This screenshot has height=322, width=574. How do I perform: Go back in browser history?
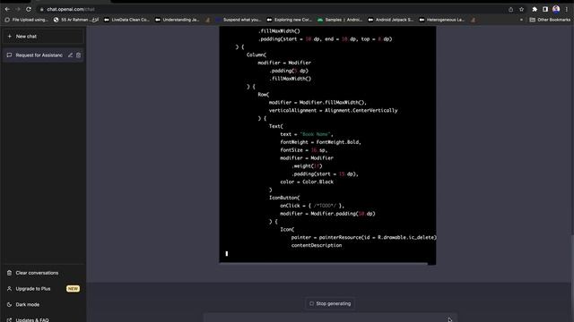pyautogui.click(x=7, y=9)
